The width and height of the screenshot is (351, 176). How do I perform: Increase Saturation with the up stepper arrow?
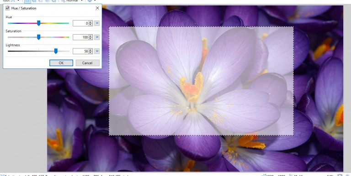(x=90, y=36)
